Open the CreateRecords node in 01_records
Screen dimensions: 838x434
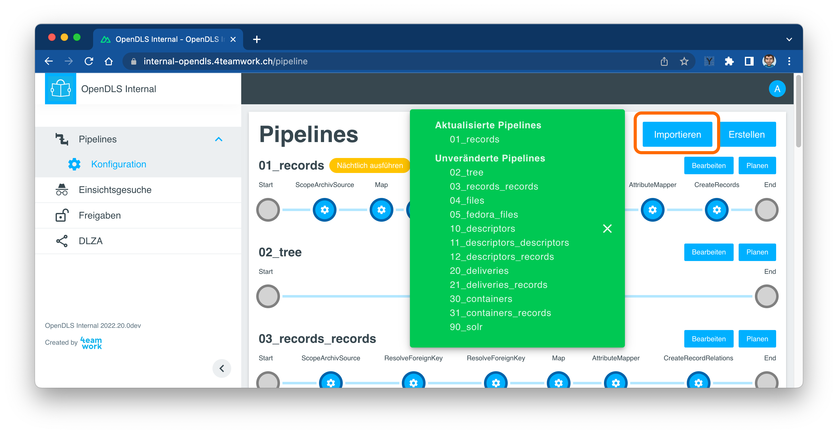tap(717, 210)
